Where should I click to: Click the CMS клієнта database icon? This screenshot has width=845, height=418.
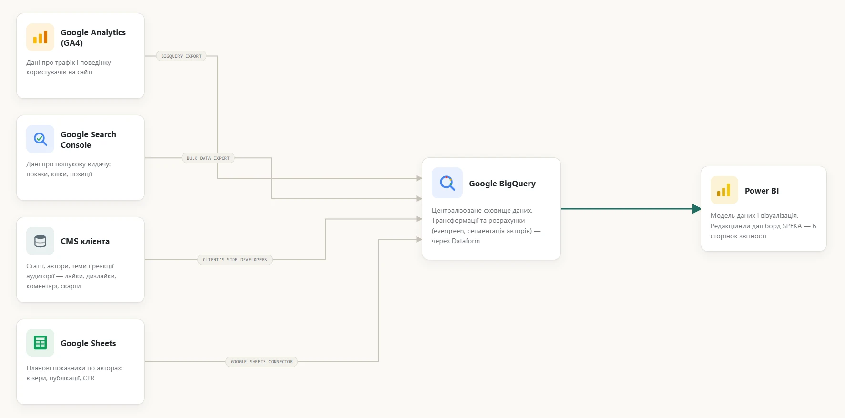click(40, 241)
